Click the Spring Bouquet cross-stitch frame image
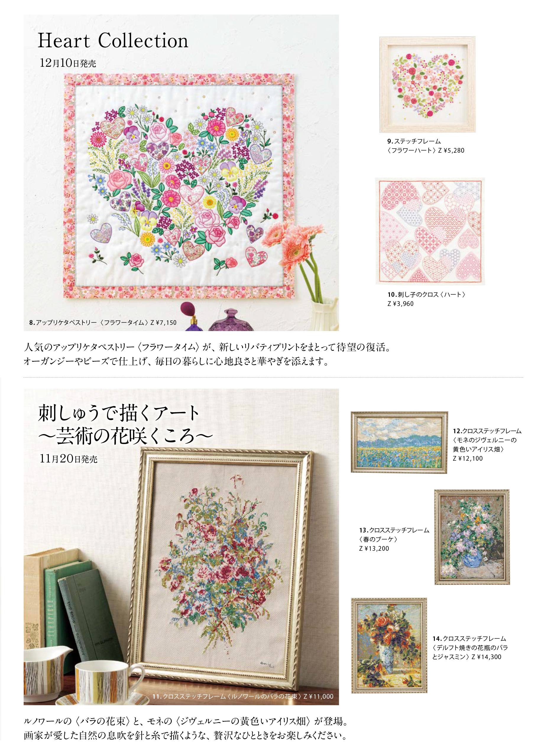This screenshot has width=538, height=756. click(472, 537)
